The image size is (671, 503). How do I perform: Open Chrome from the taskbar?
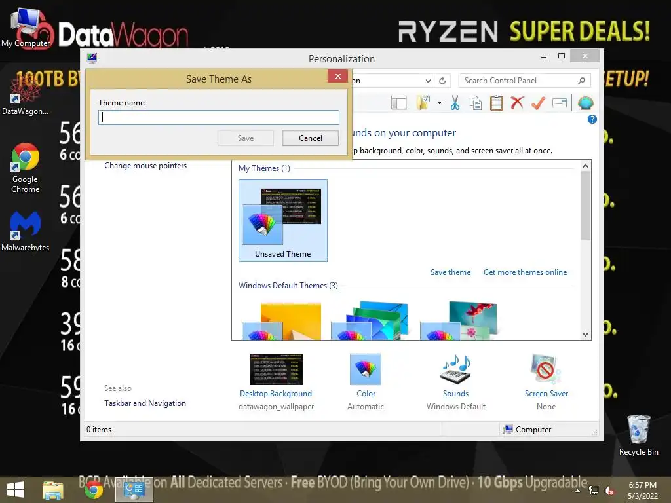[x=94, y=490]
